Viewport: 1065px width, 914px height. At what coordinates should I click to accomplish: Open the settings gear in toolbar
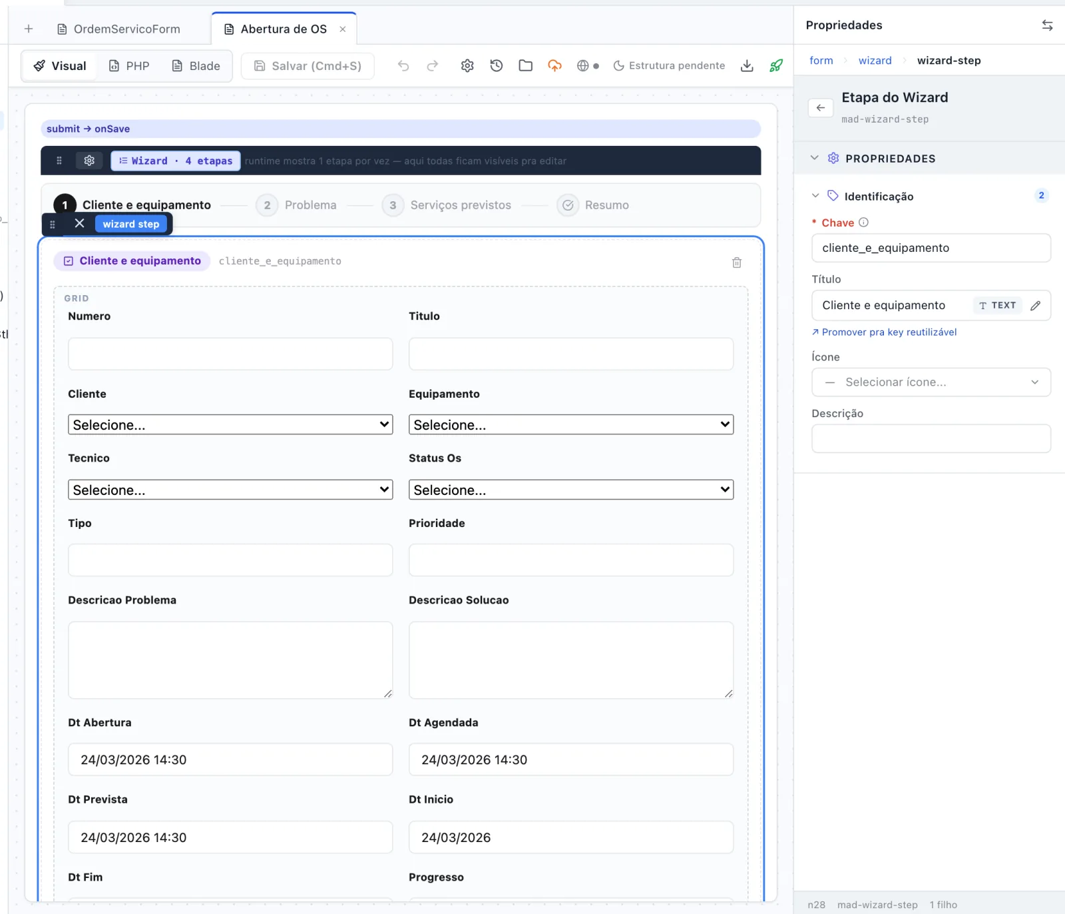tap(467, 65)
